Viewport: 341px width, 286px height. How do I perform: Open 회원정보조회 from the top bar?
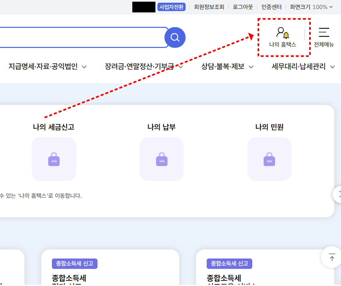click(x=209, y=7)
